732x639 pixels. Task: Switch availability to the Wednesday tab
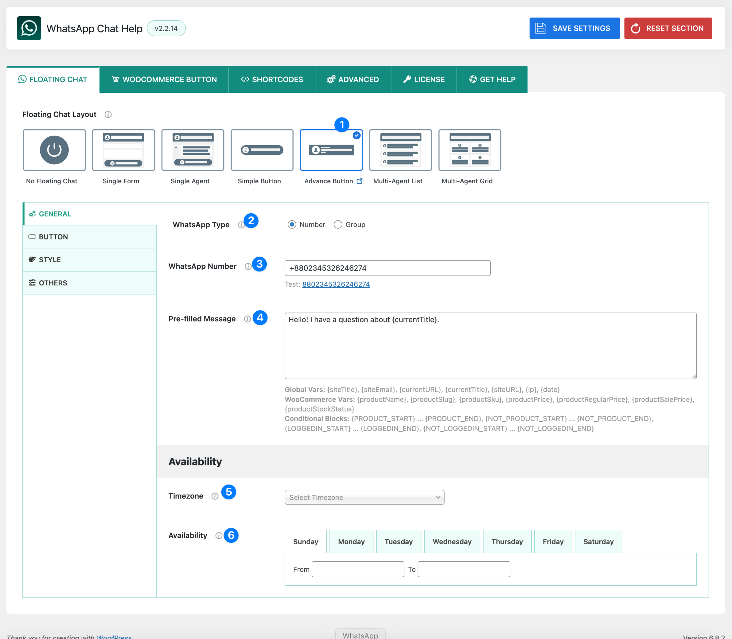[x=451, y=542]
